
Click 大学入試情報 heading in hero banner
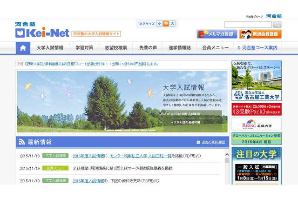[183, 88]
